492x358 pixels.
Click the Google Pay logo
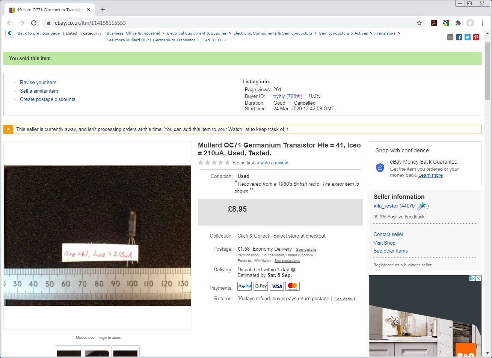click(261, 286)
